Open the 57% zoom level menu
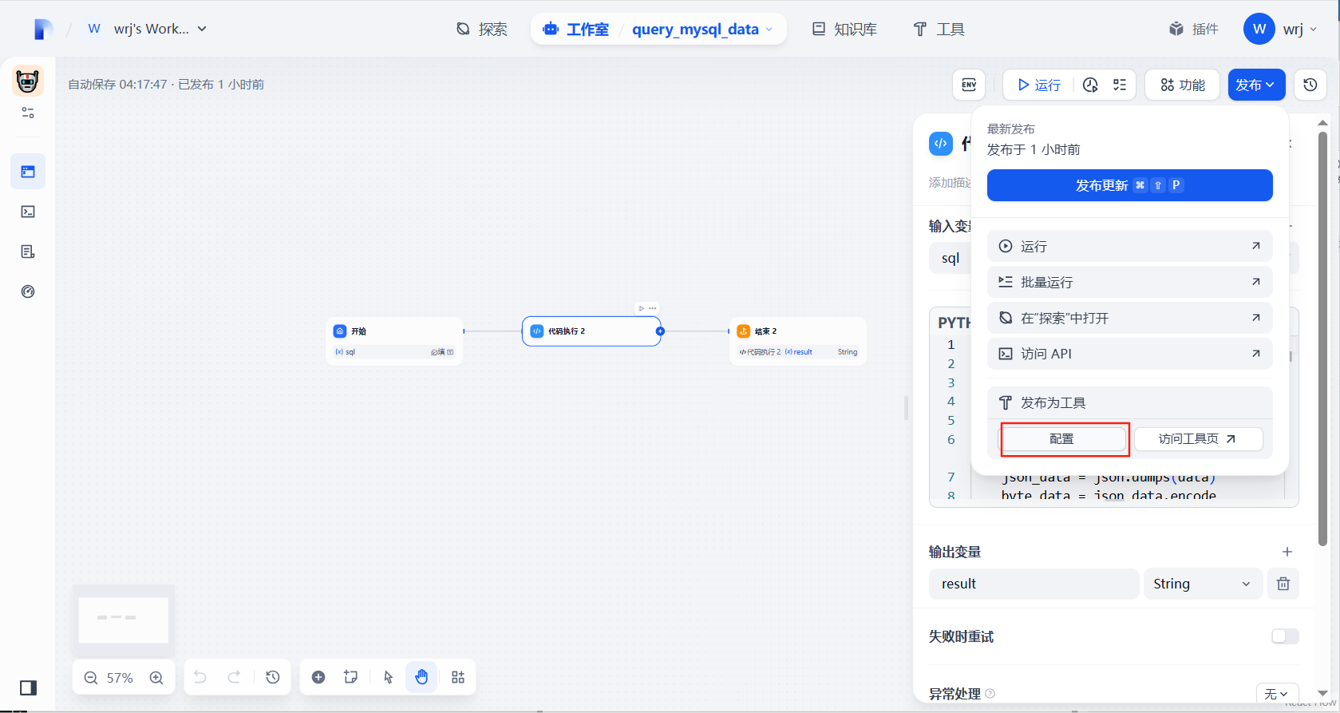The height and width of the screenshot is (713, 1340). tap(120, 678)
